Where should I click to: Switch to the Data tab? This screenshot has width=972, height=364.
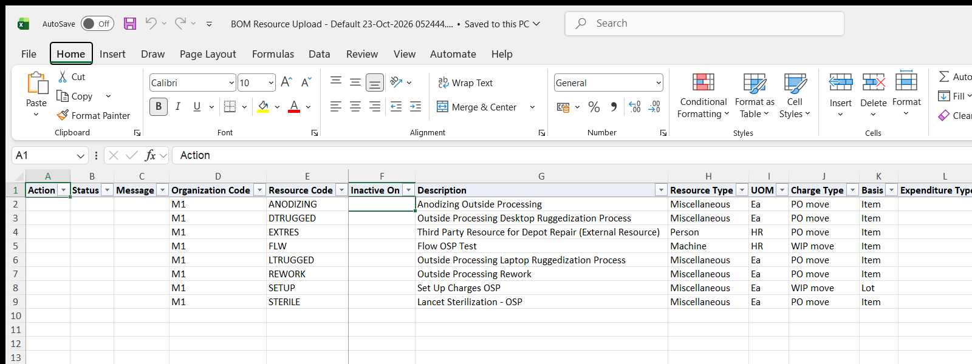(x=319, y=54)
